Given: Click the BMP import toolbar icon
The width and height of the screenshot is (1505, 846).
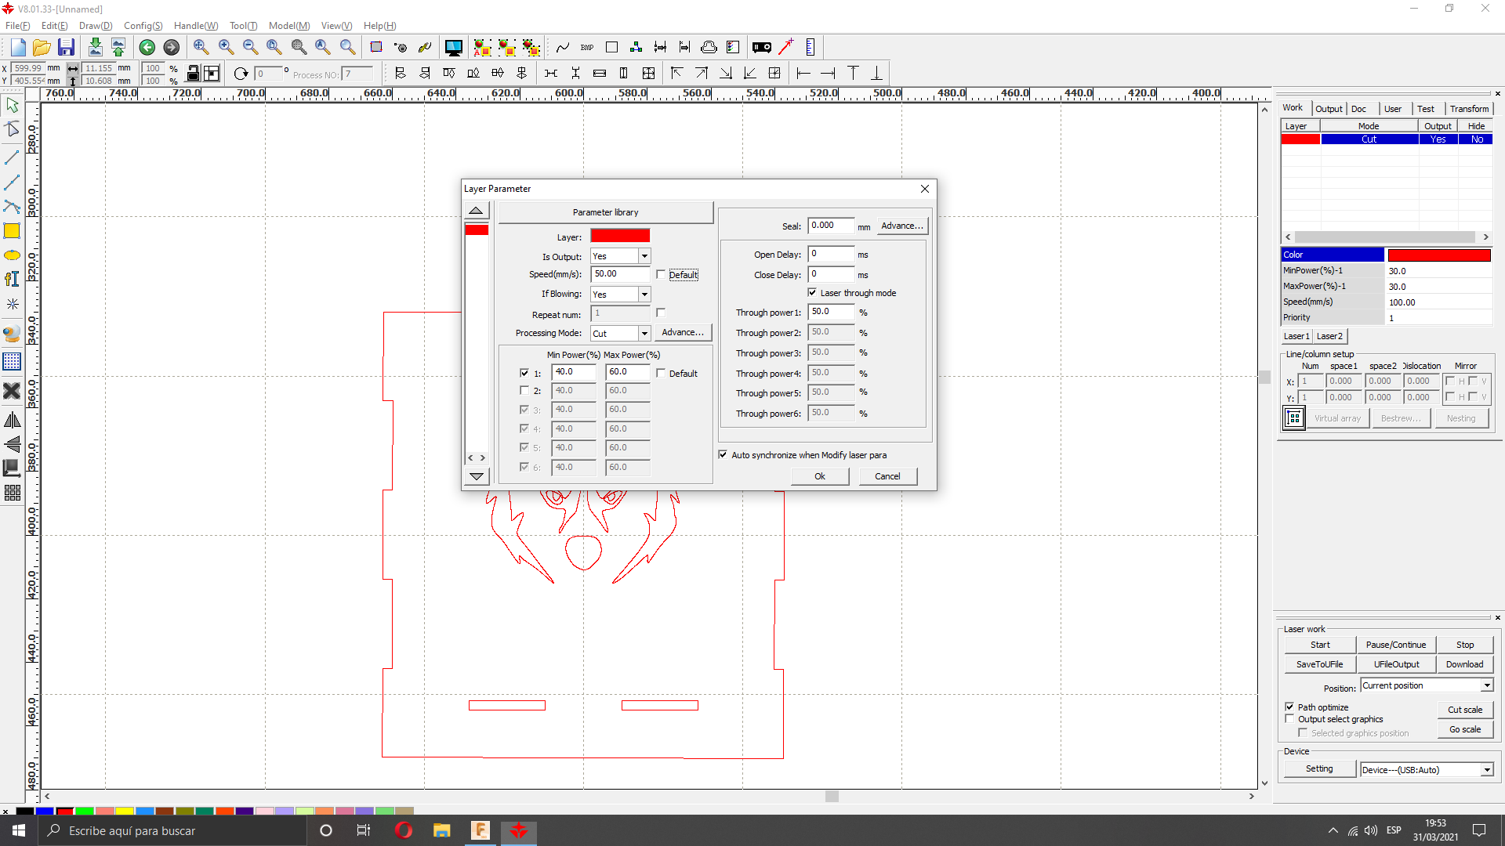Looking at the screenshot, I should (587, 48).
